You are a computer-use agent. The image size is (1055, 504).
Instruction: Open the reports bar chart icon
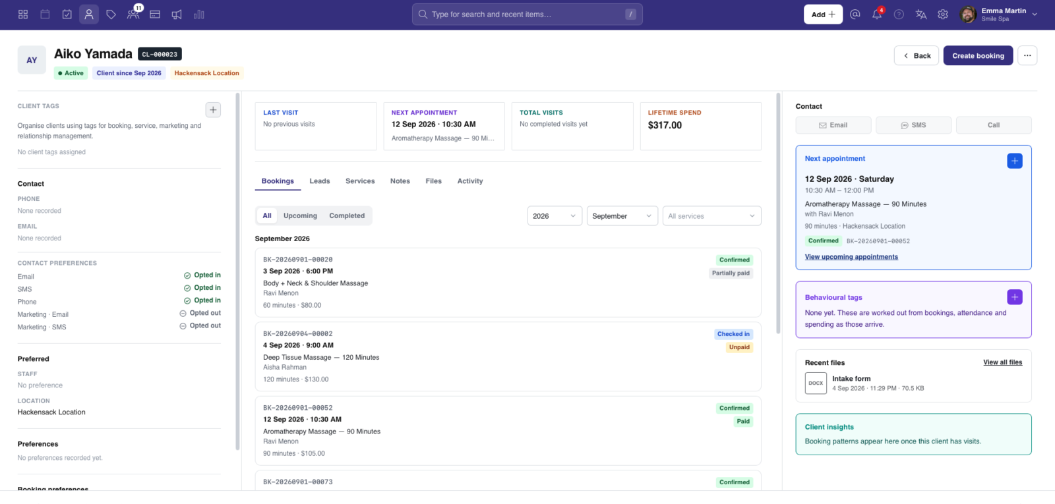[199, 14]
